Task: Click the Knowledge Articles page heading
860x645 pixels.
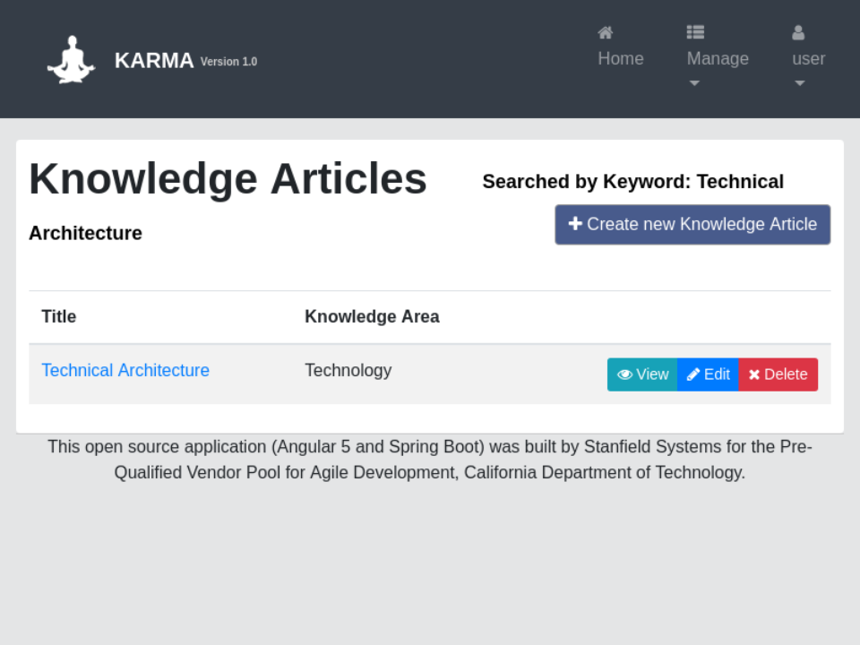Action: click(228, 179)
